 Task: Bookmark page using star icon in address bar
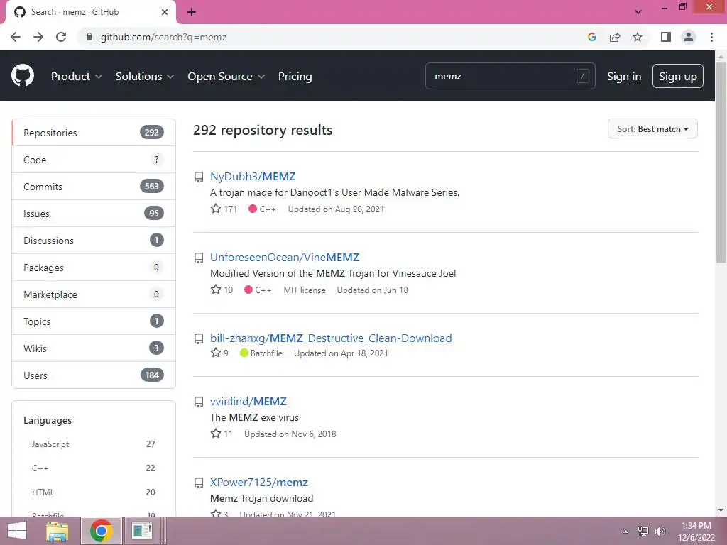pos(638,37)
